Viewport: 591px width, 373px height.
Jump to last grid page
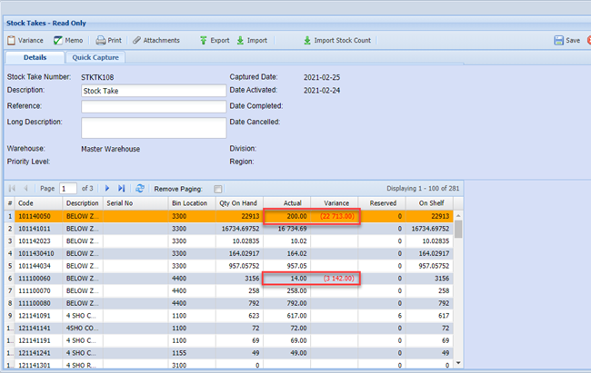tap(122, 188)
